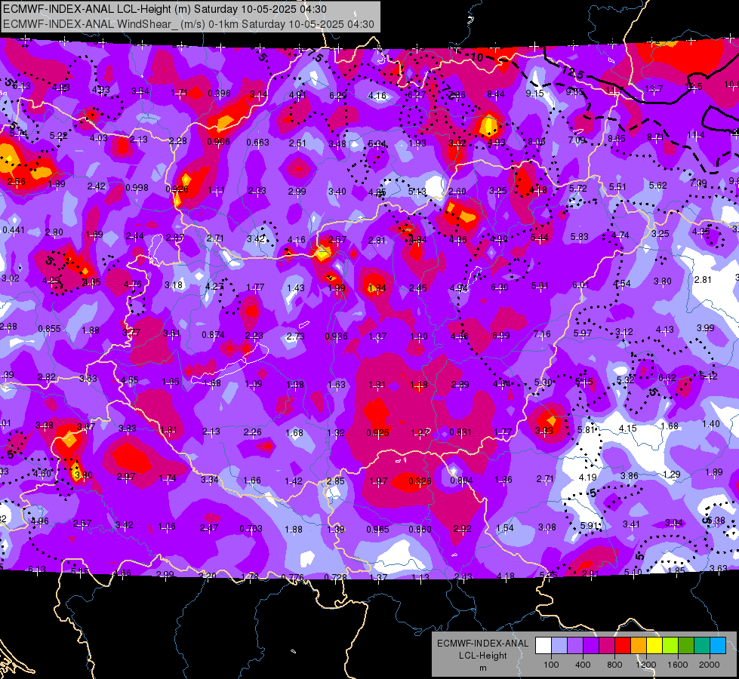This screenshot has height=679, width=739.
Task: Click the WindShear_ (m/s) 0-1km header line
Action: pyautogui.click(x=189, y=24)
